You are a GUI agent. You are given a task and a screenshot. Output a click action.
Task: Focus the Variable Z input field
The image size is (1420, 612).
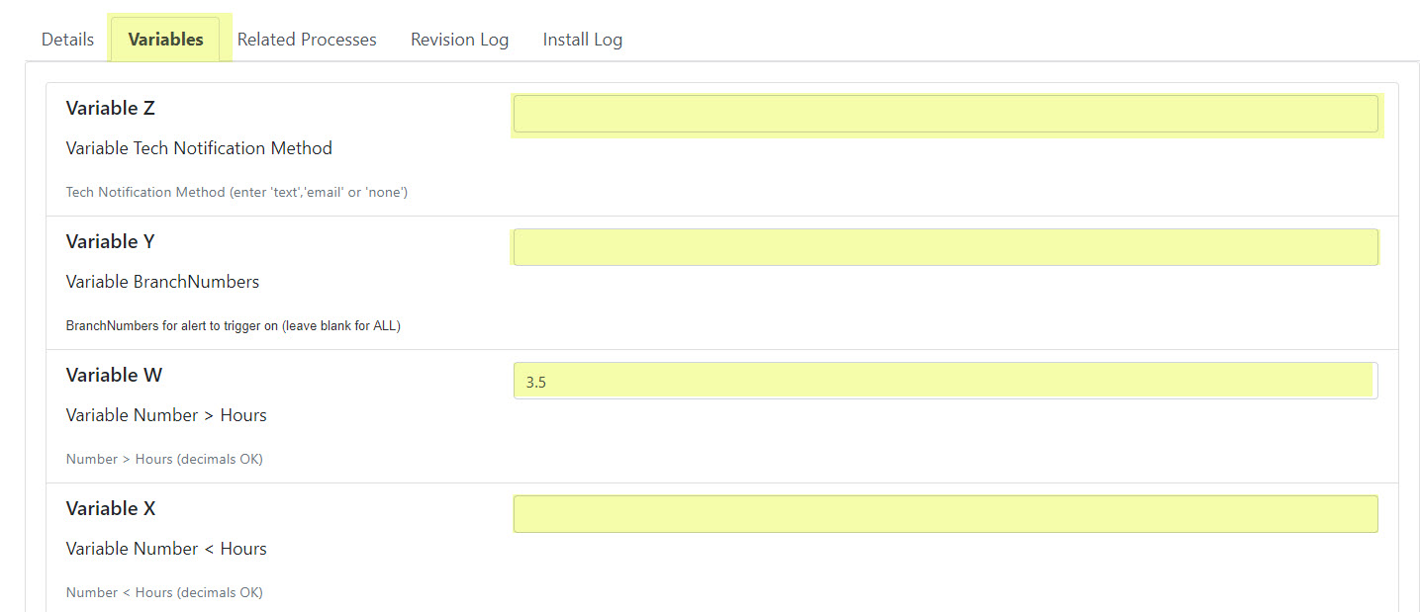pyautogui.click(x=945, y=114)
